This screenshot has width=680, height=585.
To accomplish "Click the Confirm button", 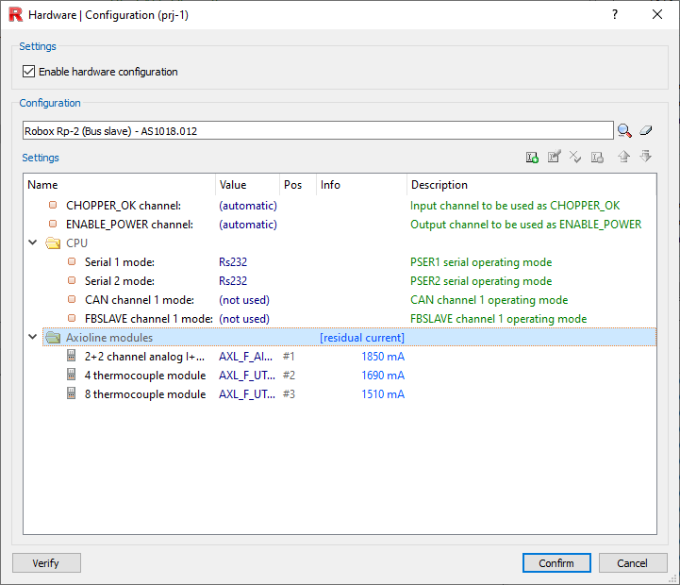I will coord(556,563).
